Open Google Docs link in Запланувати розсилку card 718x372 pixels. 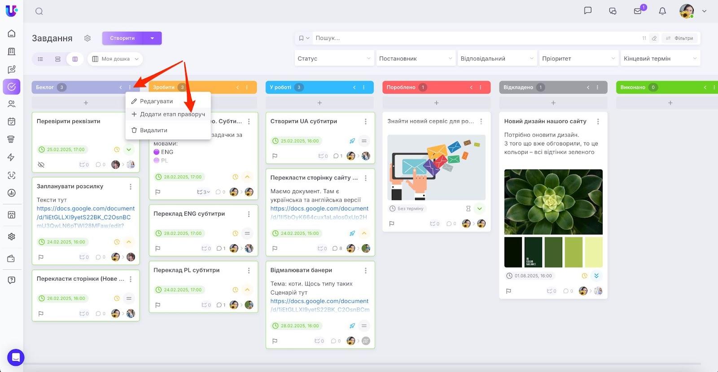(86, 217)
